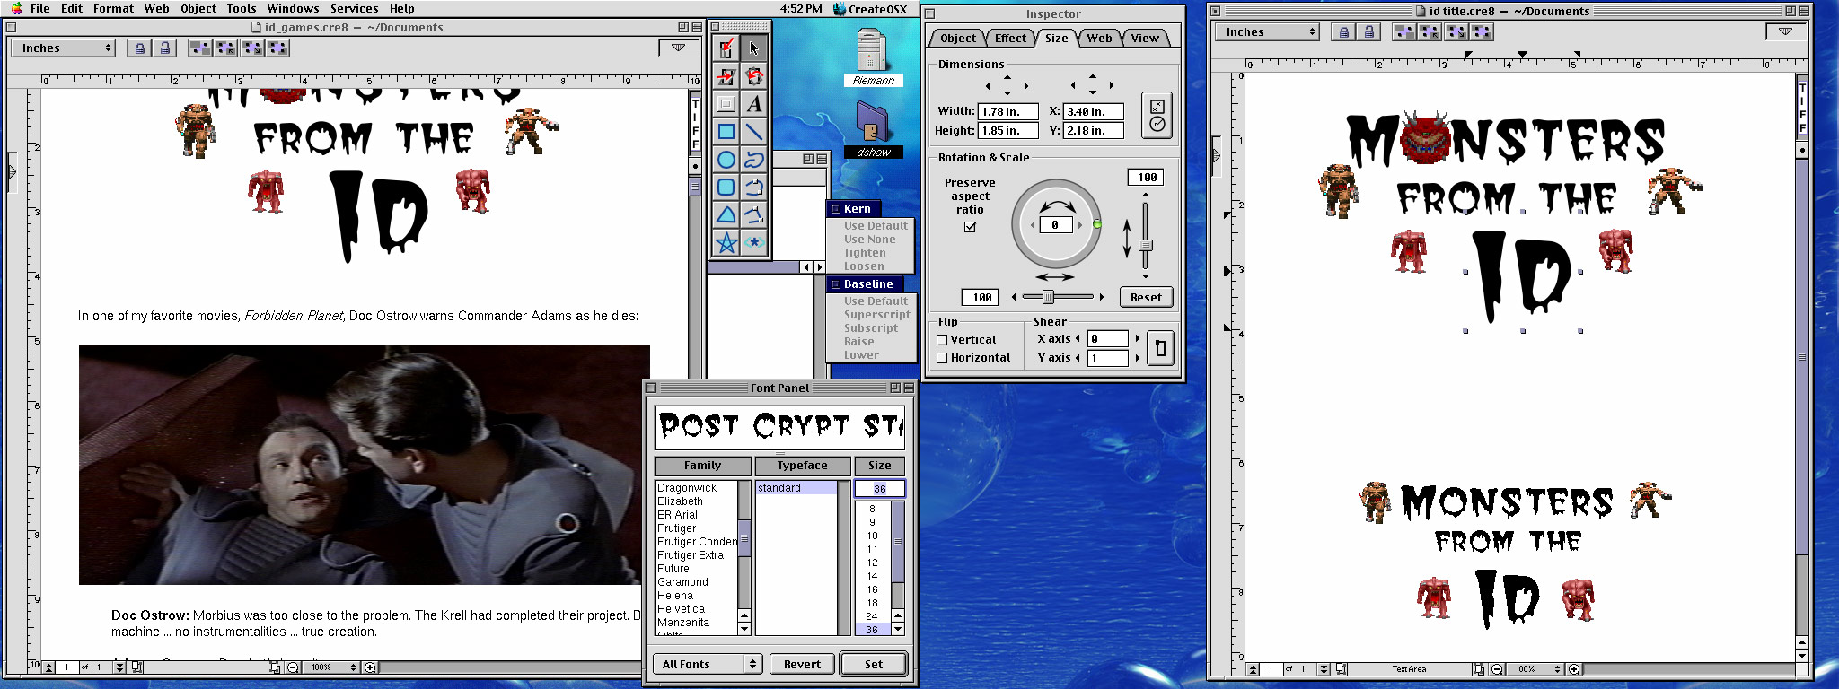Click the open padlock in id_games window
The image size is (1839, 689).
point(164,48)
